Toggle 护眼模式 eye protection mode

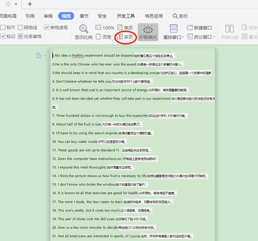click(x=148, y=32)
